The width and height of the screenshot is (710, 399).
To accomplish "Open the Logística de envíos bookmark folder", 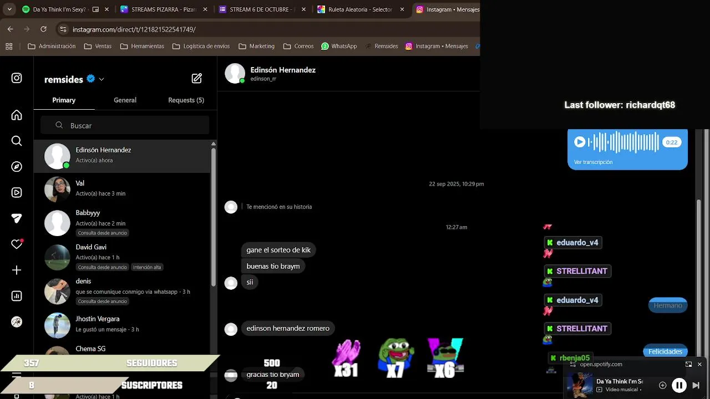I will pos(201,46).
